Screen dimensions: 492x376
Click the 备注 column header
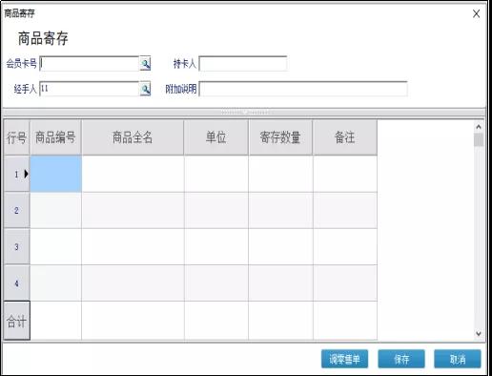pyautogui.click(x=345, y=137)
